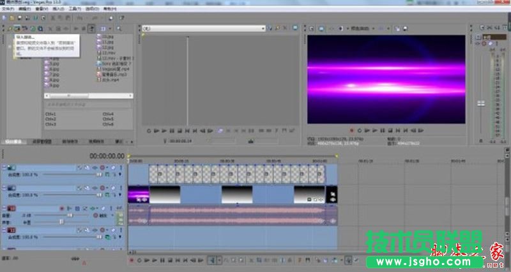The image size is (511, 272).
Task: Open the edit tool dropdown in timeline toolbar
Action: click(219, 261)
